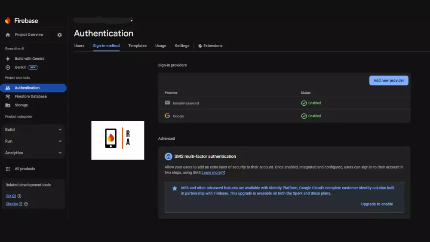Switch to the Users tab
The height and width of the screenshot is (242, 430).
click(79, 46)
